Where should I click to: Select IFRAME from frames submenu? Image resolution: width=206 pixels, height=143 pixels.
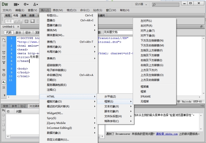[146, 96]
